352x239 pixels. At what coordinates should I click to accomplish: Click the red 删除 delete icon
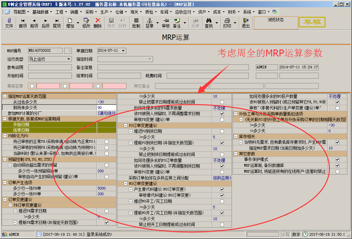click(98, 21)
